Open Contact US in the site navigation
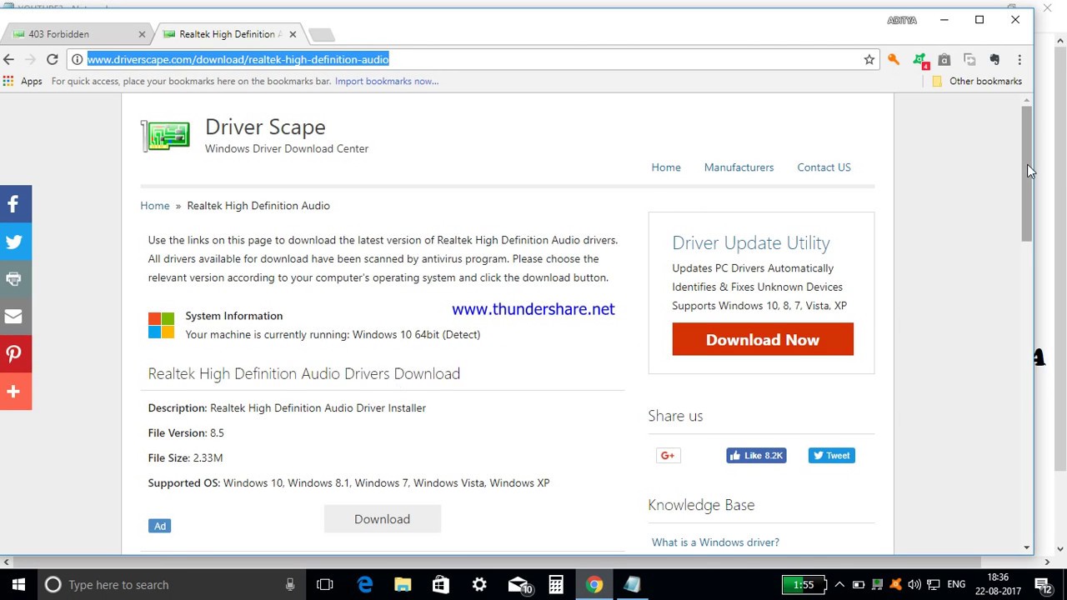The width and height of the screenshot is (1067, 600). click(824, 167)
